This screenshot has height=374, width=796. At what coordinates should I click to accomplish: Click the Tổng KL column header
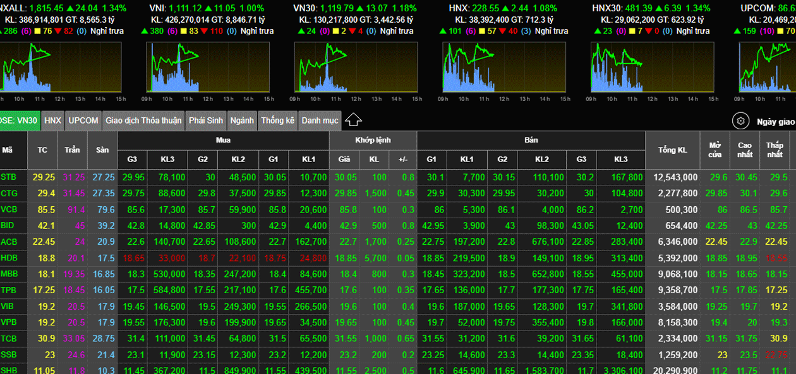[672, 149]
